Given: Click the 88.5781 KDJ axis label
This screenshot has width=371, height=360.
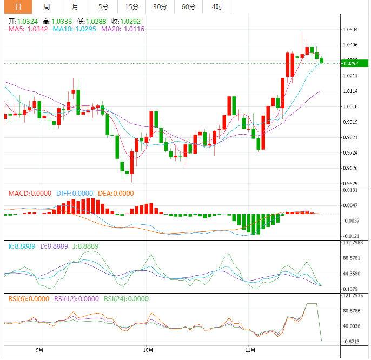Looking at the screenshot, I should (x=352, y=258).
